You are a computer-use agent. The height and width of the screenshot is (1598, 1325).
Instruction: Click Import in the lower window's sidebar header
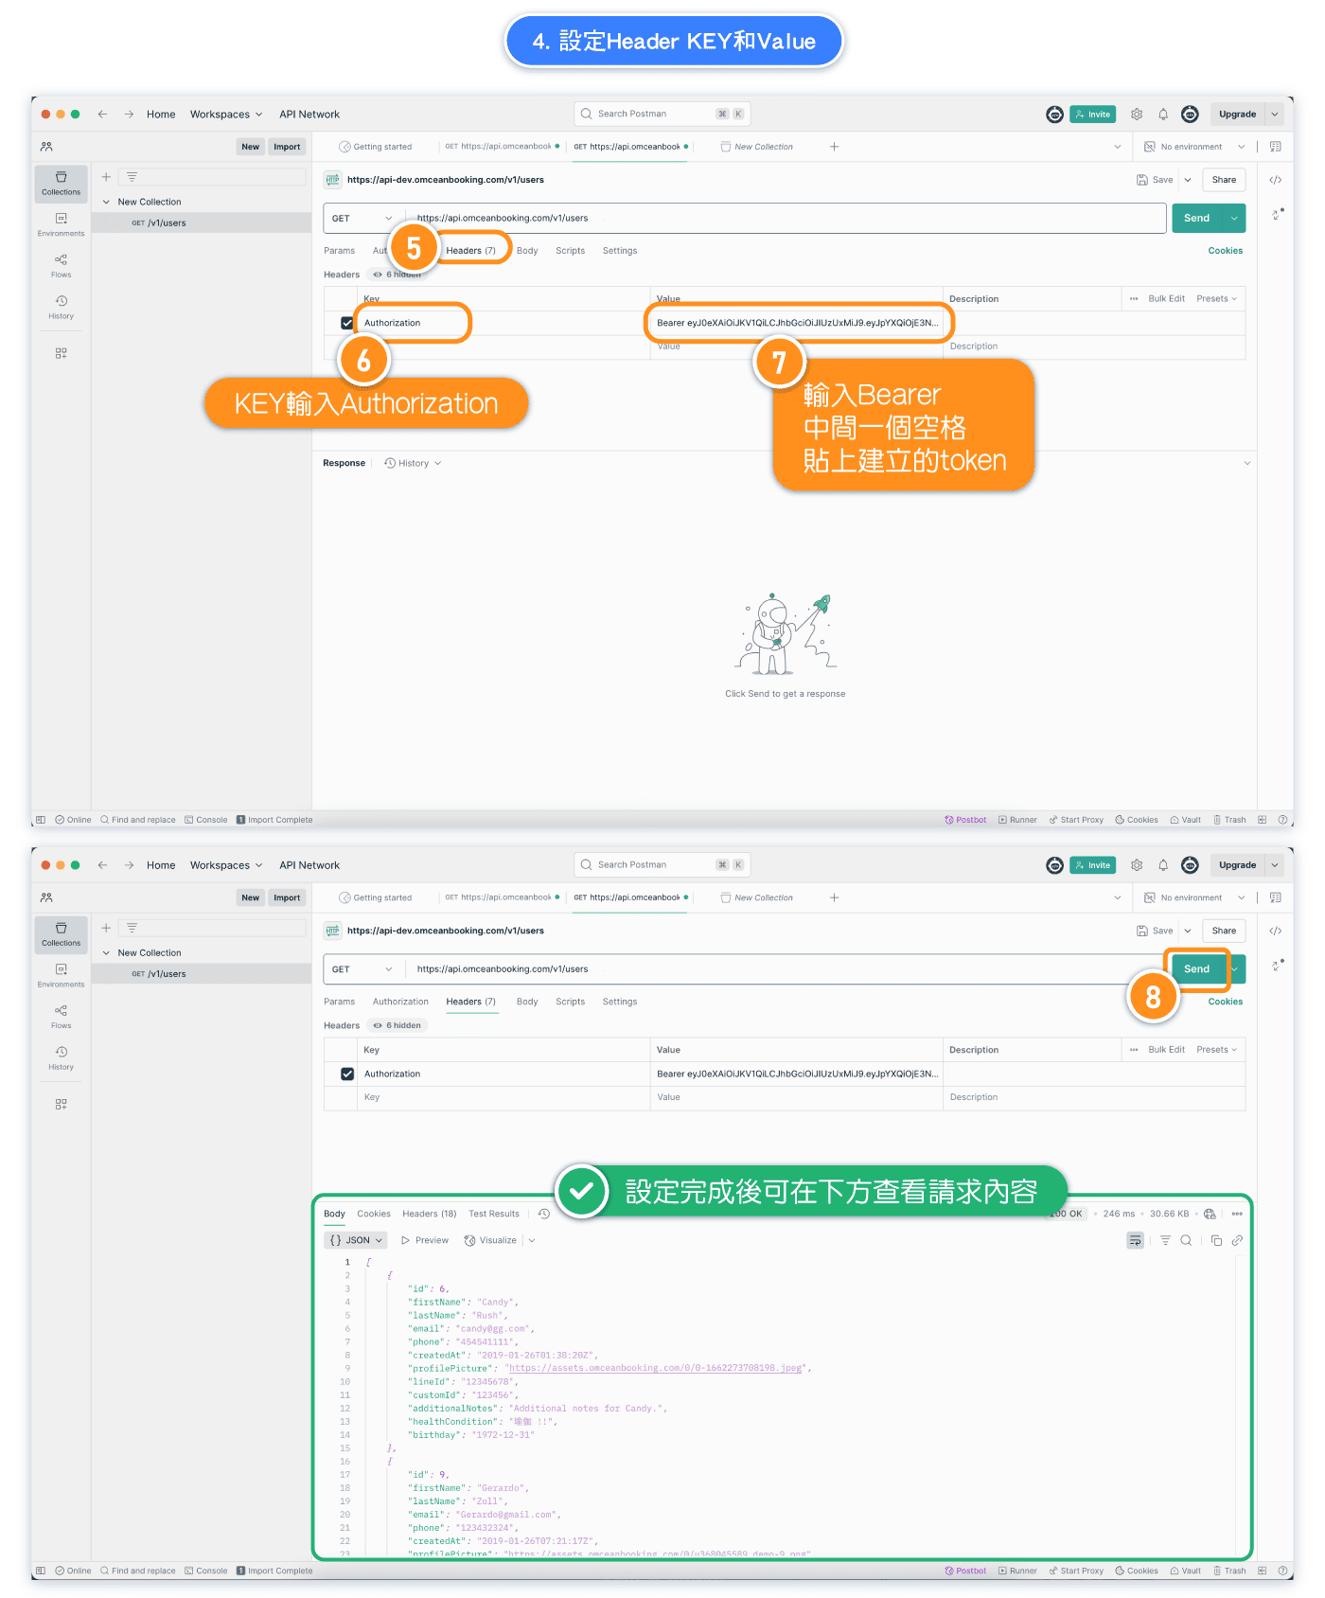[287, 897]
